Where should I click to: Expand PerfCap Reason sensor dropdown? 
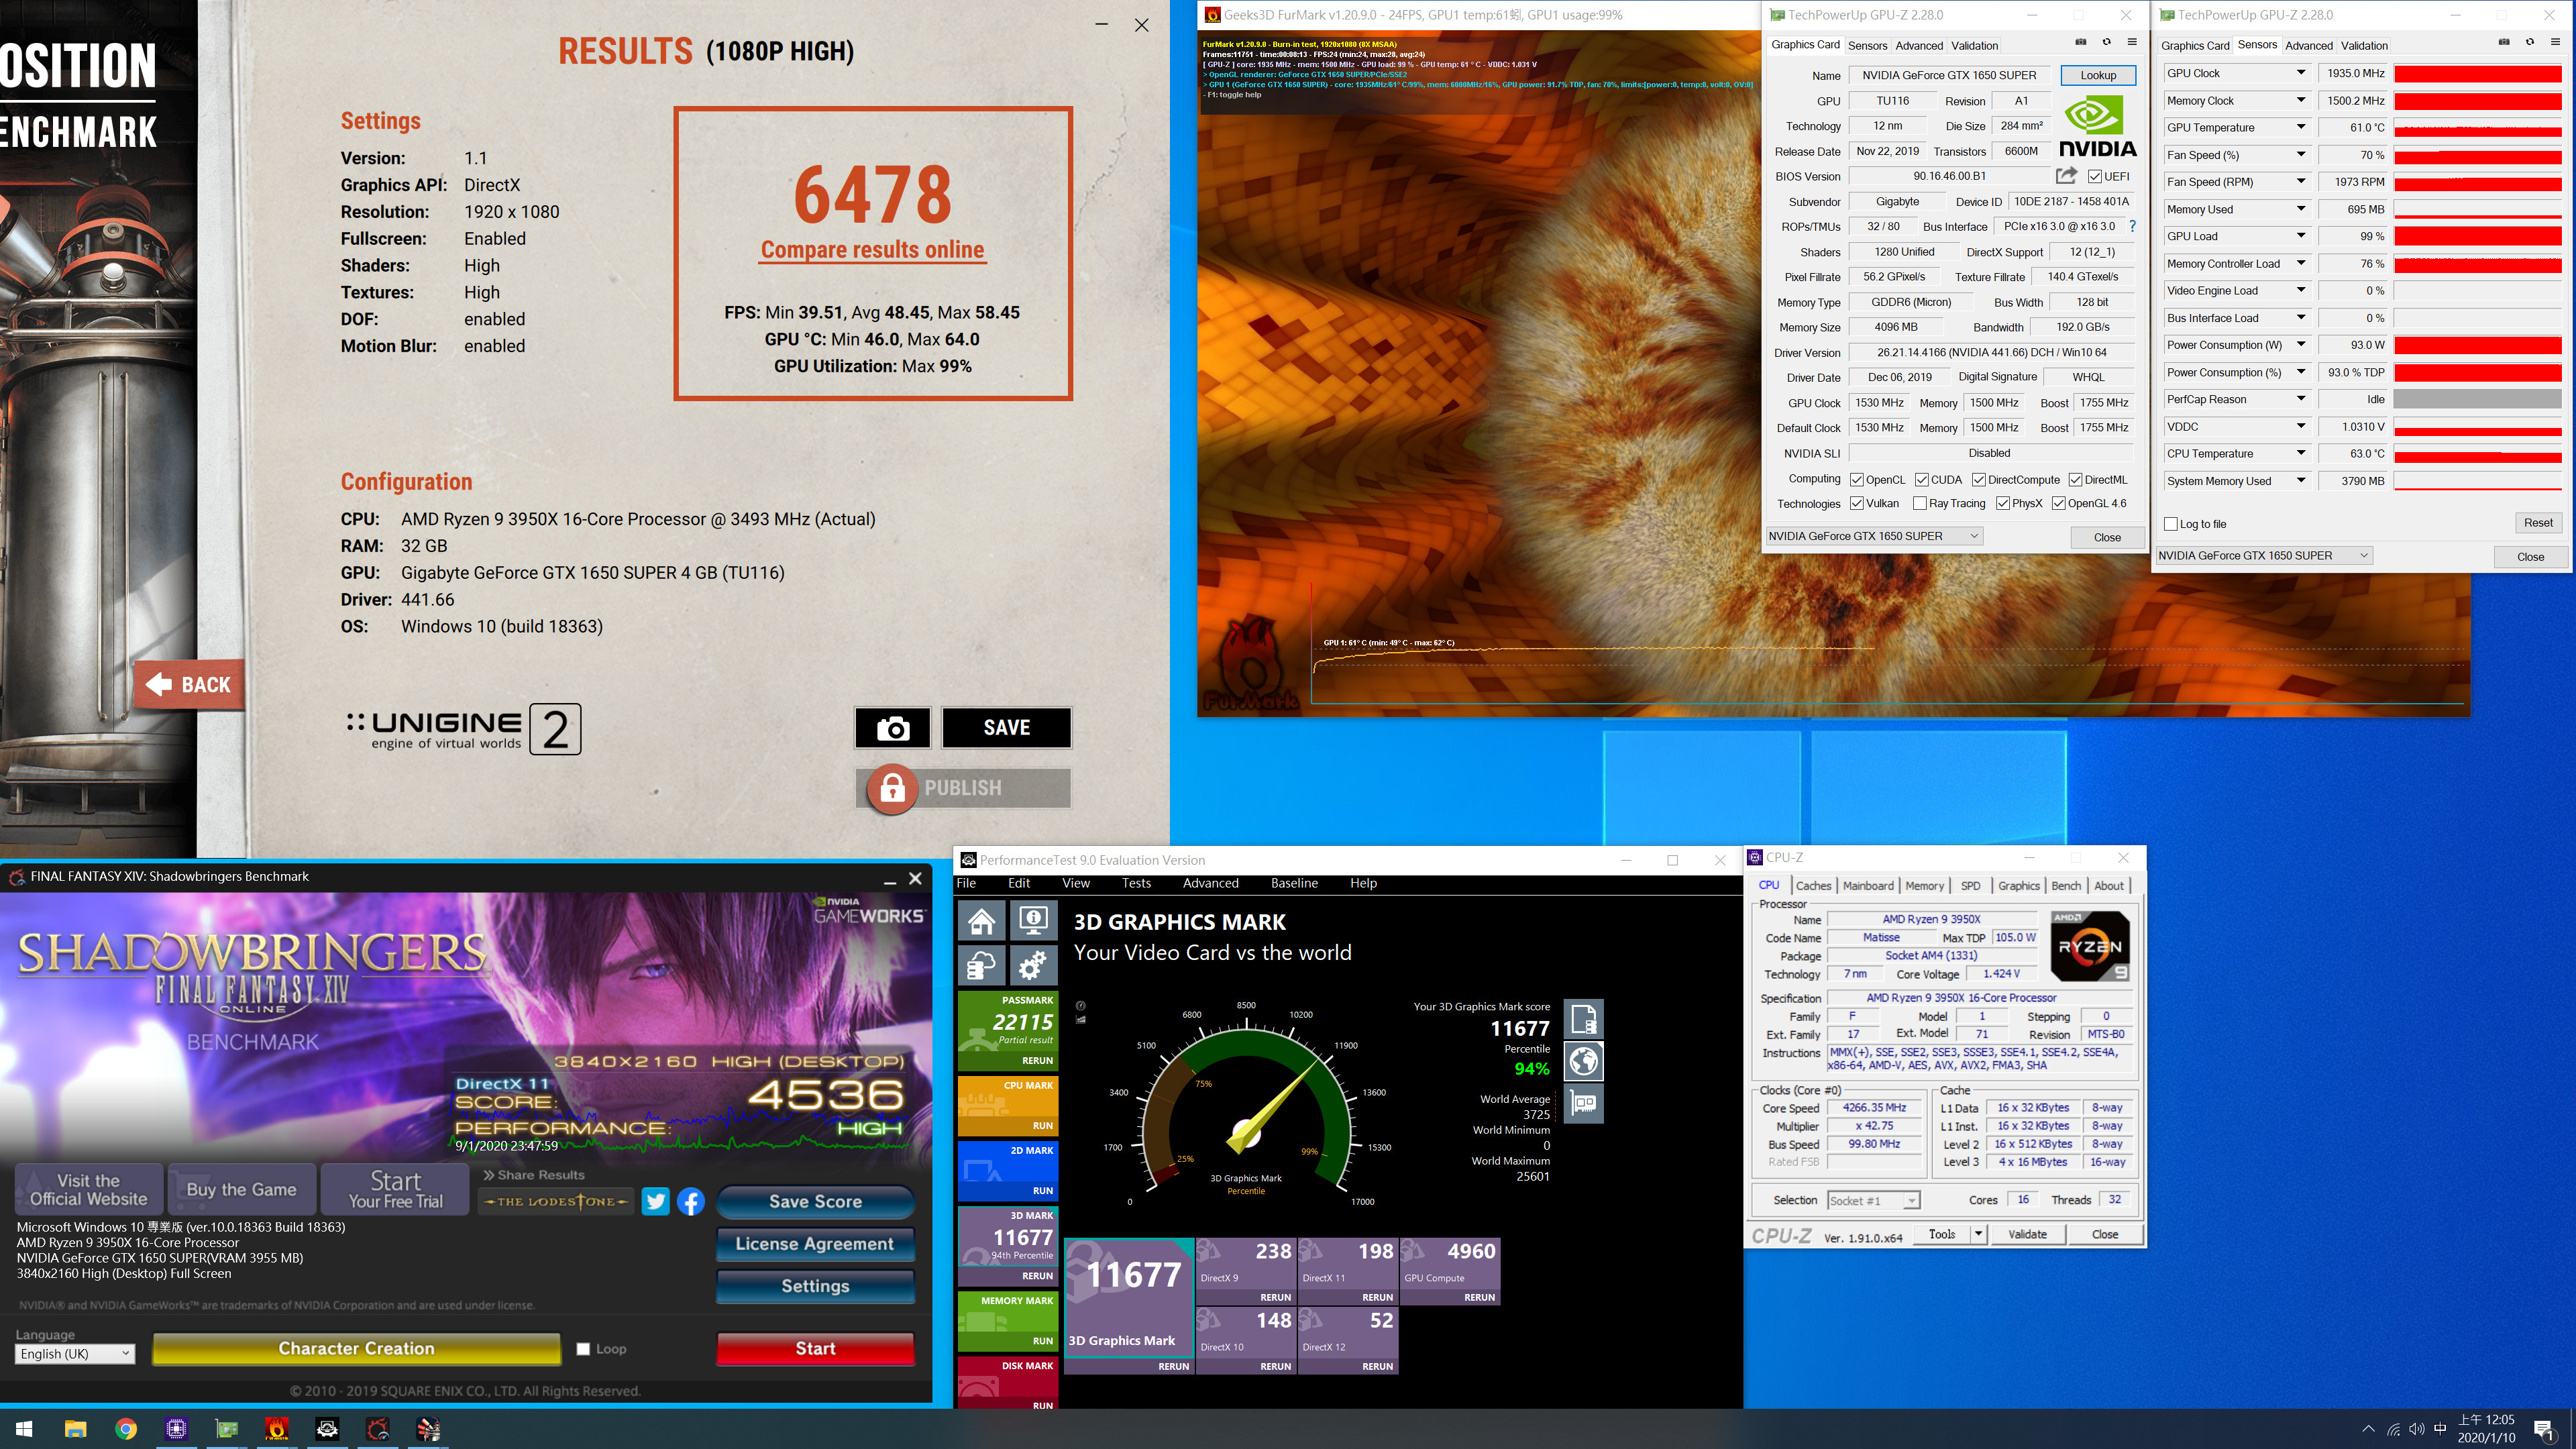coord(2301,399)
